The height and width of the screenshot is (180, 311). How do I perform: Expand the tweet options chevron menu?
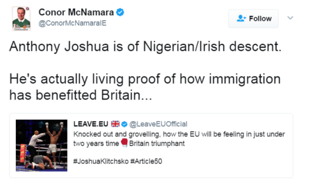tap(290, 18)
